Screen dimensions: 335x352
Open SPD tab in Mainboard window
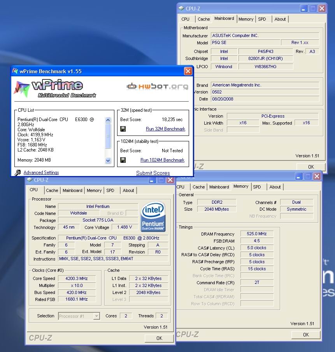click(x=262, y=19)
